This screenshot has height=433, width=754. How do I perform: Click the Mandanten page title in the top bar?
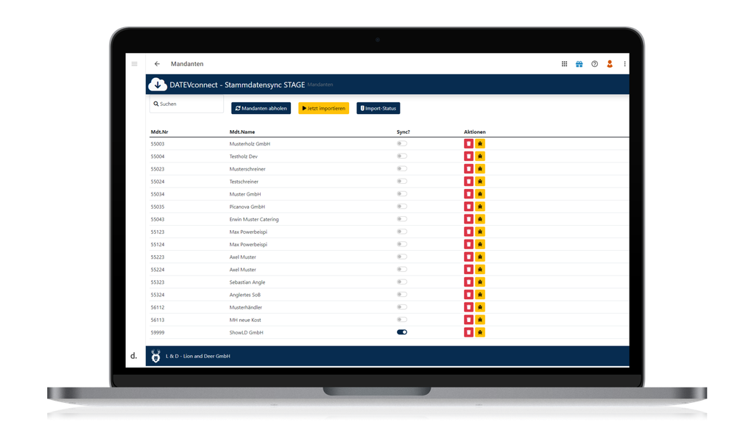pos(187,64)
